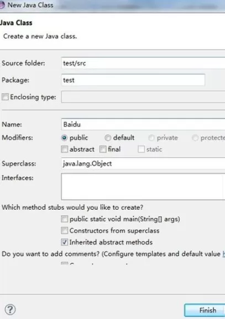Click the Eclipse icon in title bar

click(x=2, y=5)
